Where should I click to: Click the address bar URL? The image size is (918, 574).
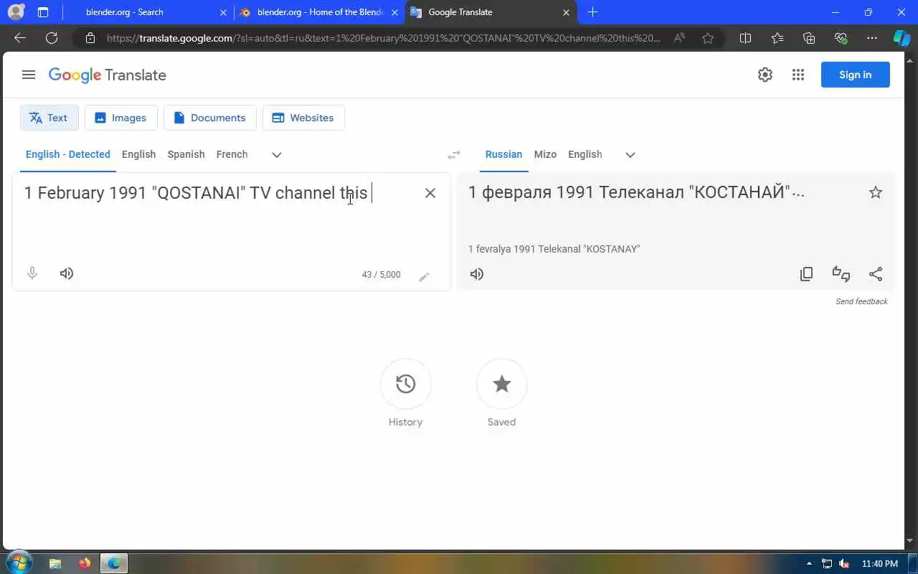[384, 38]
